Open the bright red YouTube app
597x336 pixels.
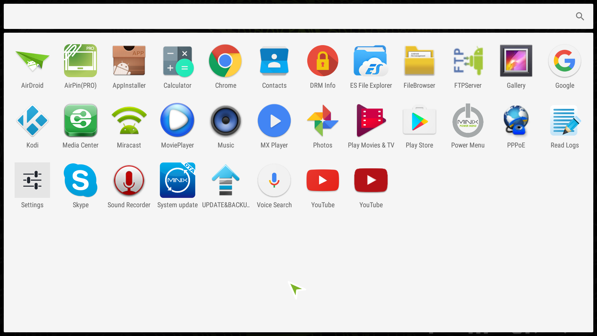323,180
